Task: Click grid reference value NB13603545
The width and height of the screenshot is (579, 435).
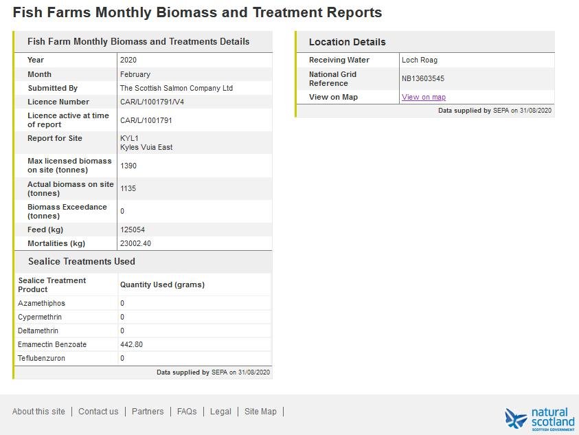Action: pyautogui.click(x=422, y=79)
